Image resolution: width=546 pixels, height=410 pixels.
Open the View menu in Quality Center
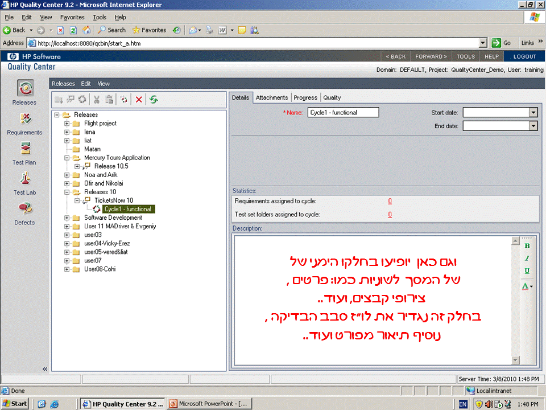tap(104, 84)
